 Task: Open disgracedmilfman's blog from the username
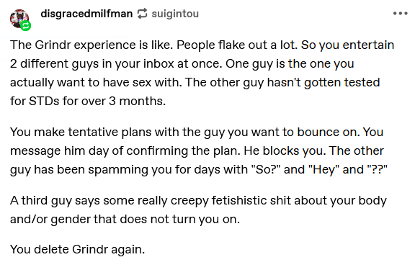(x=86, y=14)
